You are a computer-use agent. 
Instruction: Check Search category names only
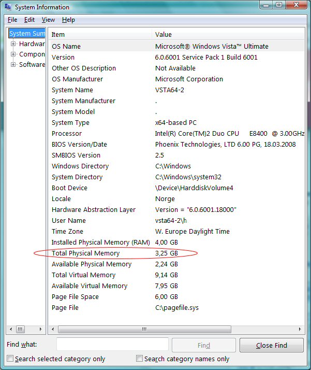[140, 359]
